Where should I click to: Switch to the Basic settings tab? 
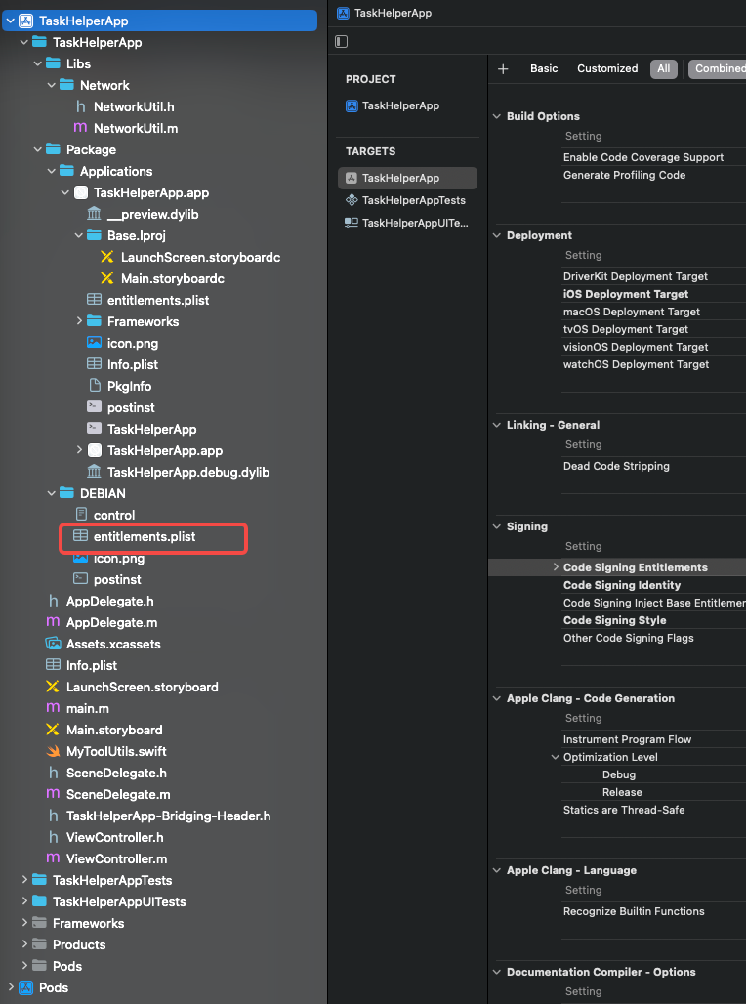point(543,68)
